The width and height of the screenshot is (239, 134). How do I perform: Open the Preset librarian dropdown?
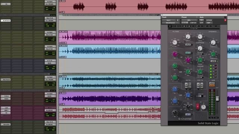189,20
